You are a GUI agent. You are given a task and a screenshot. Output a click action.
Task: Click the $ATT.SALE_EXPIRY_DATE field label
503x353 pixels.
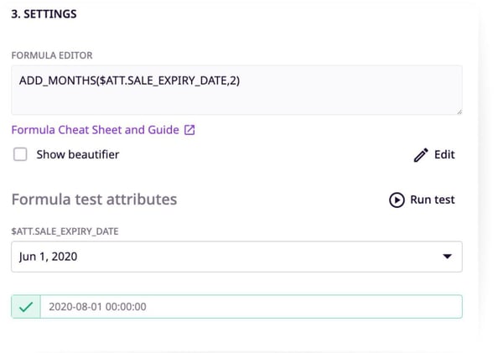65,231
